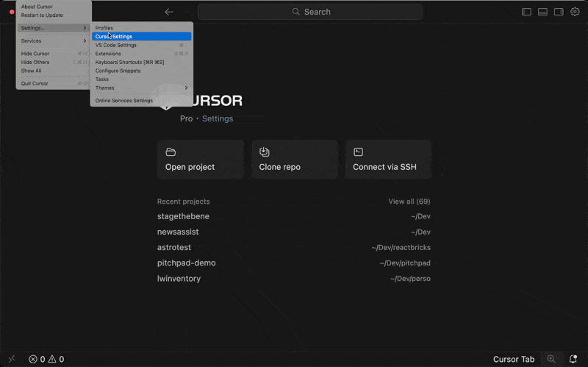Choose Keyboard Shortcuts from the menu
The image size is (588, 367).
[x=129, y=62]
